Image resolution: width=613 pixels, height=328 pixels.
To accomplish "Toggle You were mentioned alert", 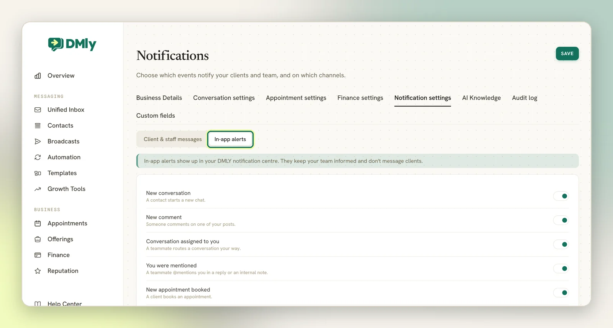I will click(x=561, y=269).
